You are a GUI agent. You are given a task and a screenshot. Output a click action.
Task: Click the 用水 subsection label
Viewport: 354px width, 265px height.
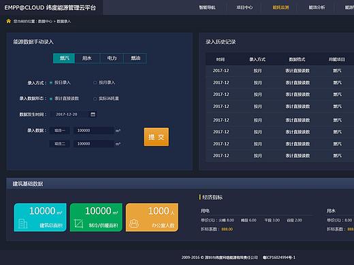coord(331,211)
